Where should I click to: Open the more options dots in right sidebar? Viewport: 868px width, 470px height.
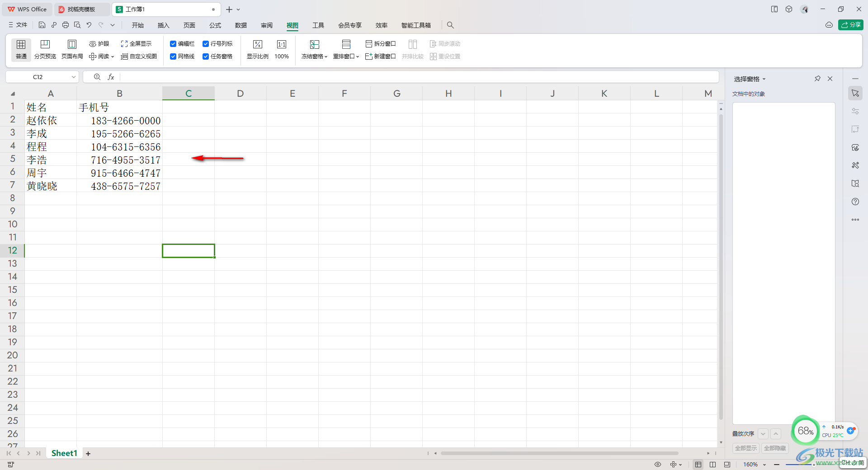pos(855,220)
